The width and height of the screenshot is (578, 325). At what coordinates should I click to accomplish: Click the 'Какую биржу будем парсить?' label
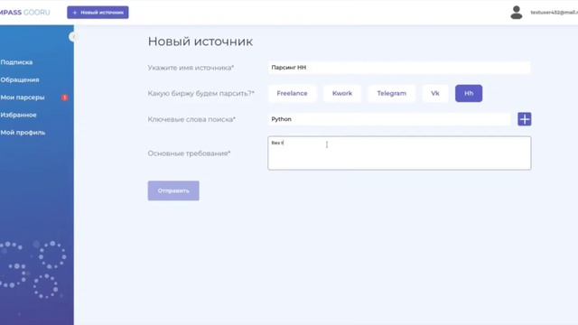point(201,94)
